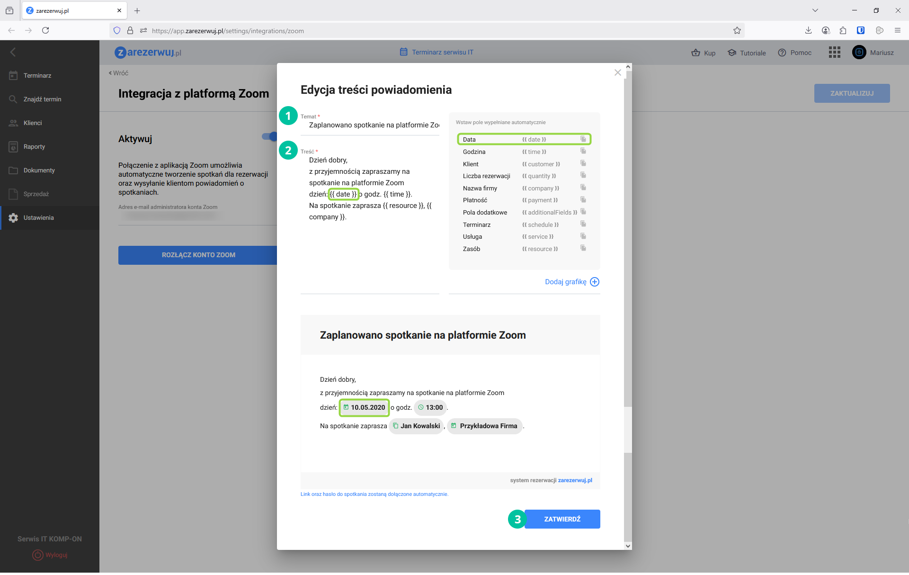Open the browser tab list dropdown
This screenshot has height=575, width=909.
click(815, 10)
